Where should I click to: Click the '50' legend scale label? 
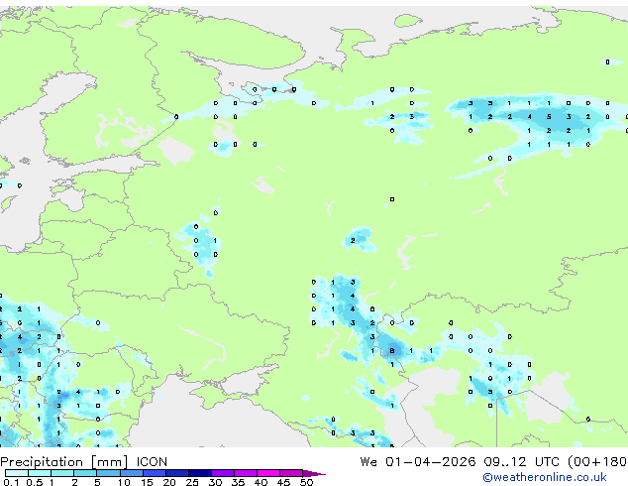(x=306, y=482)
